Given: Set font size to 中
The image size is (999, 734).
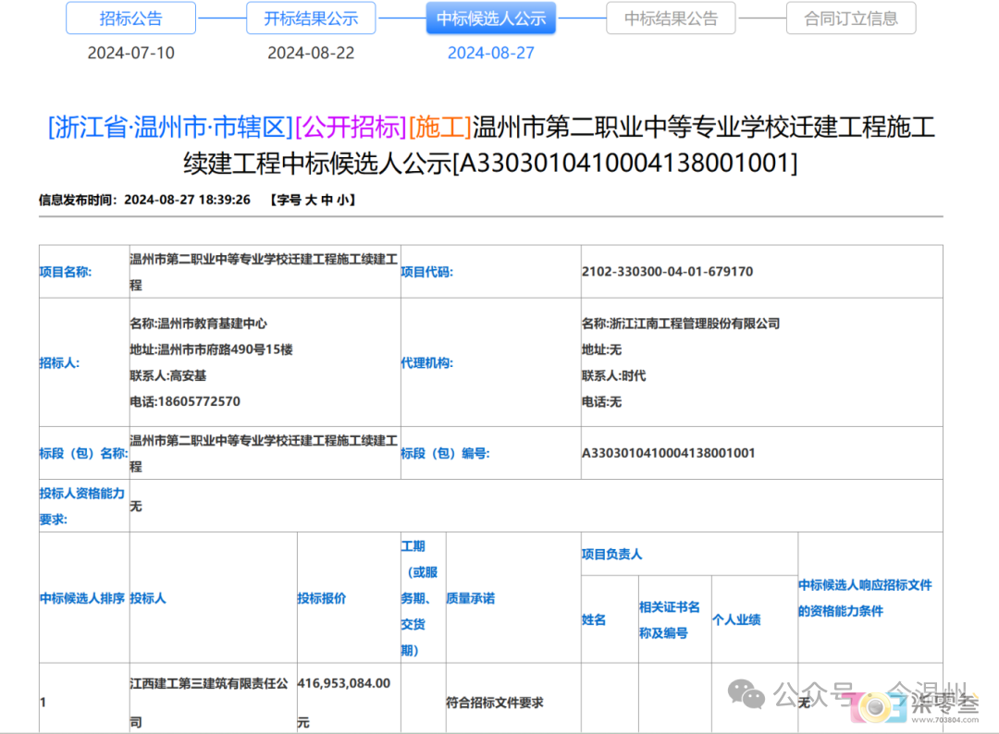Looking at the screenshot, I should point(327,200).
